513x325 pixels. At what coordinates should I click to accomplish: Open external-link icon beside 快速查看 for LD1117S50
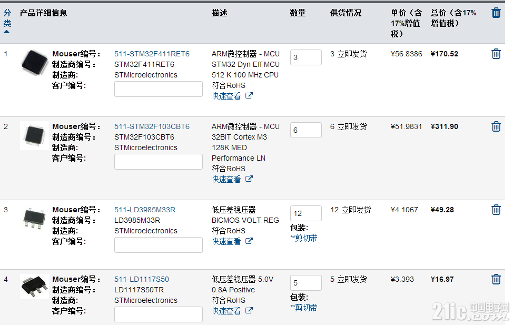[249, 310]
